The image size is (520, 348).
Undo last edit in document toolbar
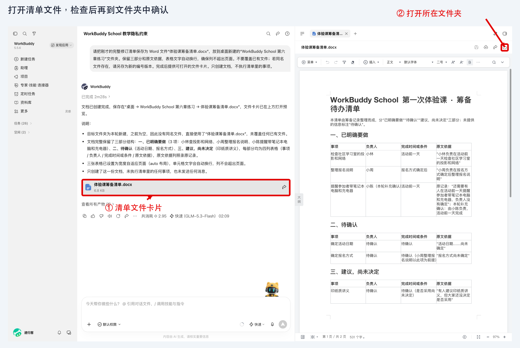pos(327,62)
